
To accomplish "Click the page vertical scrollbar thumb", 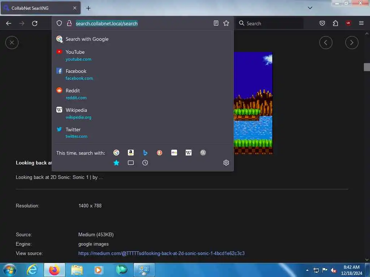I will [367, 67].
